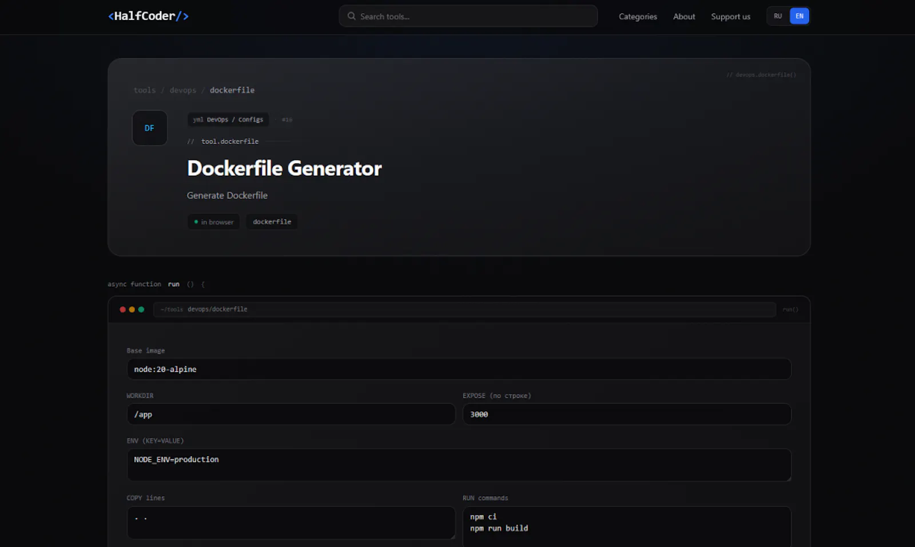Viewport: 915px width, 547px height.
Task: Select the green window dot
Action: click(x=141, y=309)
